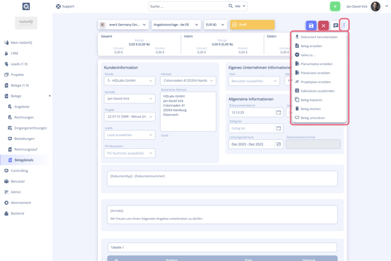Collapse the Belege sidebar group arrow
Image resolution: width=391 pixels, height=261 pixels.
tap(50, 96)
